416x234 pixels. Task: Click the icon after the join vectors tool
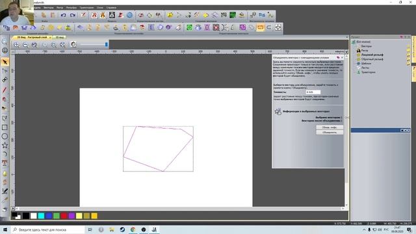tap(269, 27)
